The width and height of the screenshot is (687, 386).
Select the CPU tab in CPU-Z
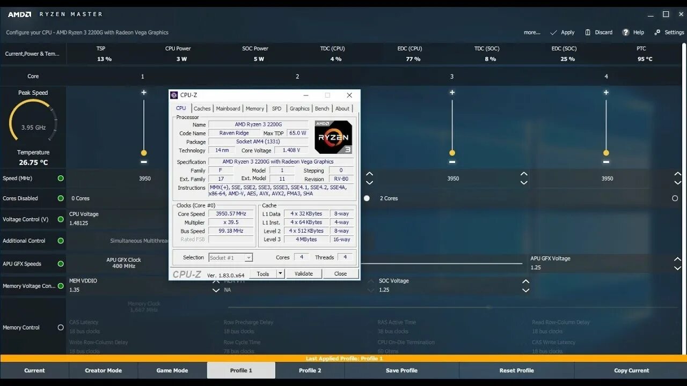[181, 108]
